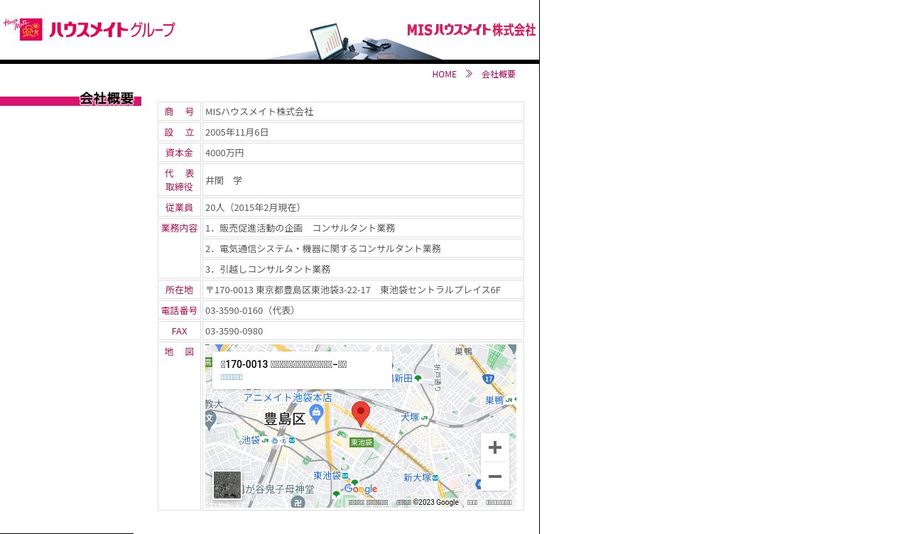Click the 資本金 row label
The width and height of the screenshot is (912, 534).
(x=179, y=153)
